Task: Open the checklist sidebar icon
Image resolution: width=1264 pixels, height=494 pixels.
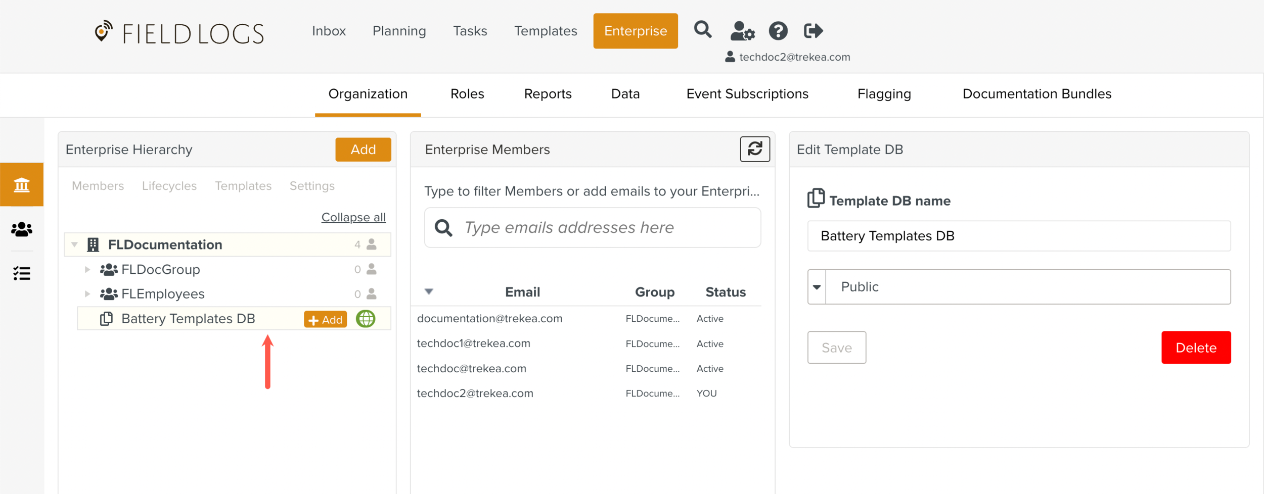Action: (x=22, y=273)
